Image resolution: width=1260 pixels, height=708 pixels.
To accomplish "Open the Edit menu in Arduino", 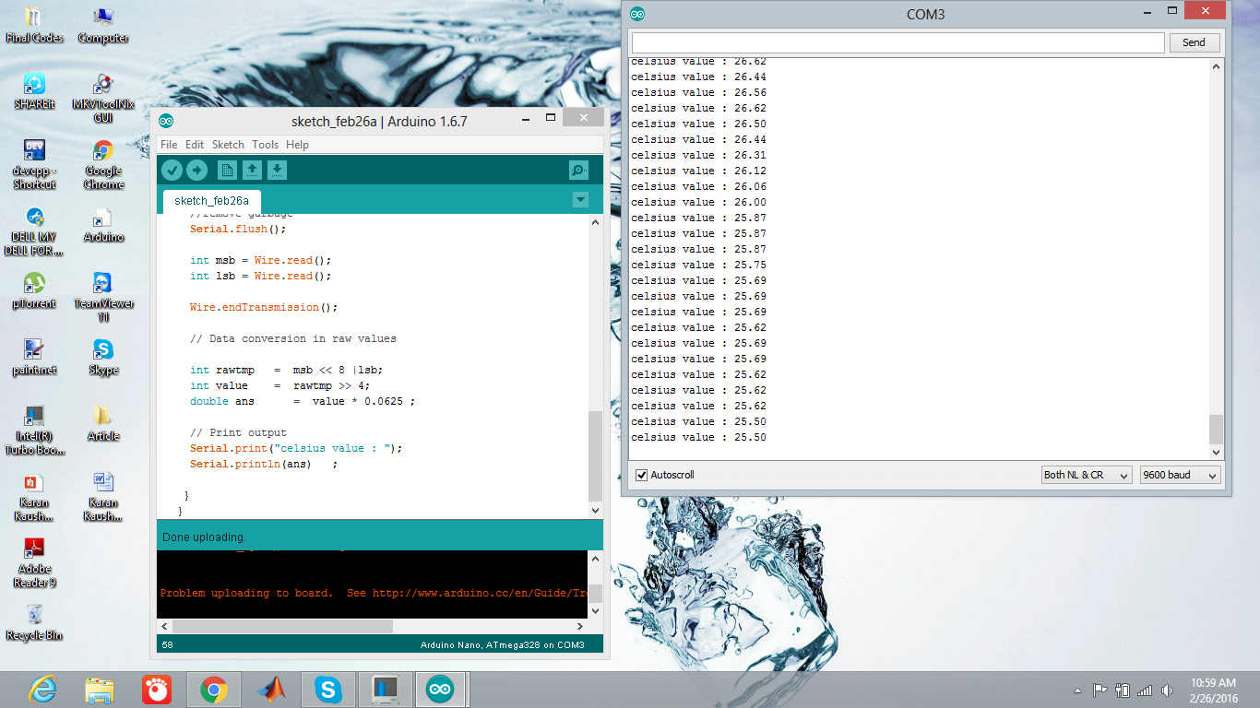I will tap(195, 145).
